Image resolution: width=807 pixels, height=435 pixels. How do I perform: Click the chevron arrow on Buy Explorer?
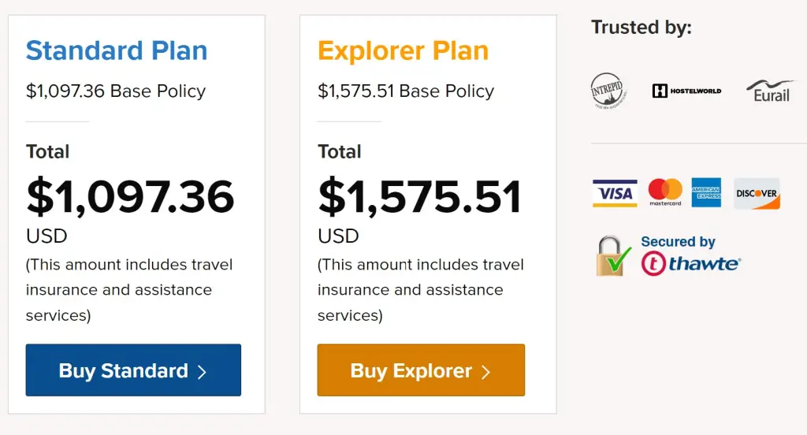pos(485,372)
